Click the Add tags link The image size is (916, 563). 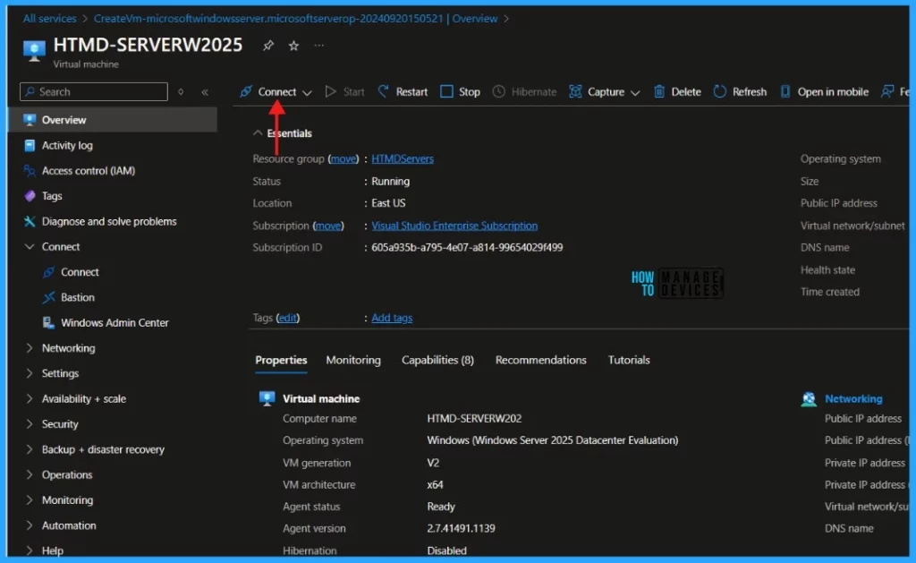click(392, 318)
